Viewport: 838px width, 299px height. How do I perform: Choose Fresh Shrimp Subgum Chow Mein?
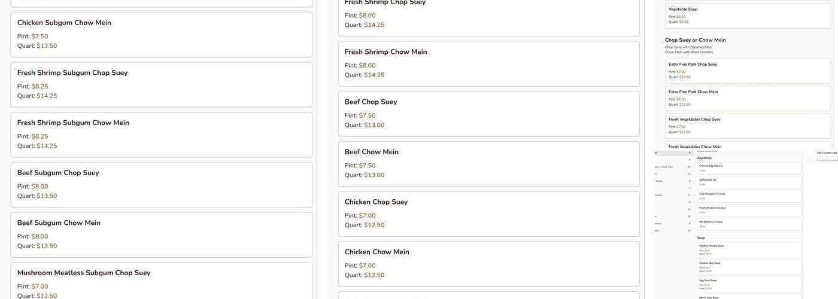tap(161, 135)
